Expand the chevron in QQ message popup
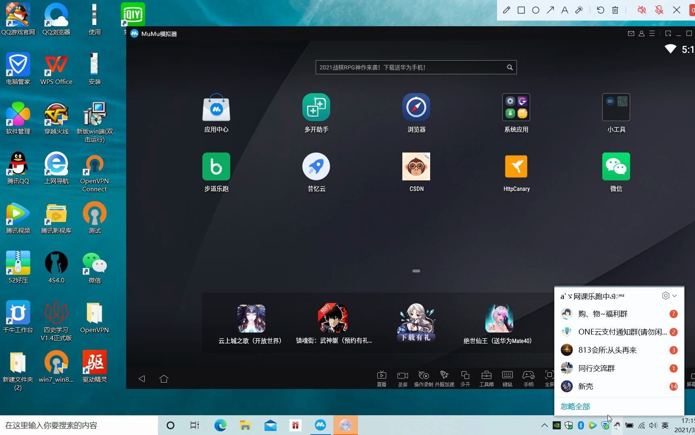 click(x=674, y=296)
